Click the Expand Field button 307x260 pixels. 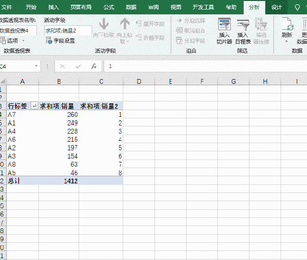150,24
